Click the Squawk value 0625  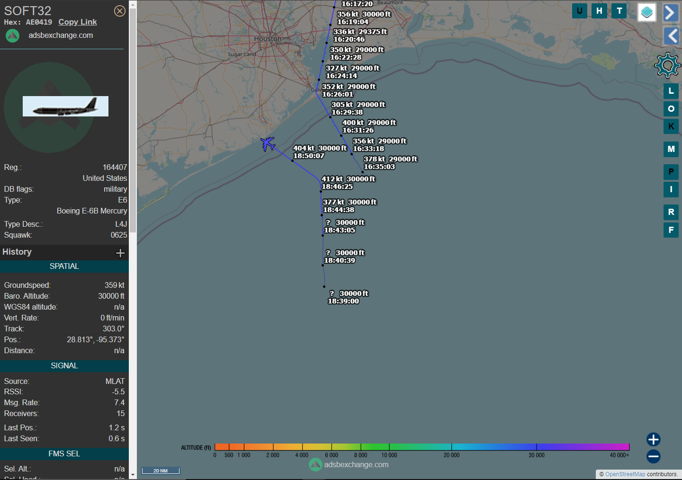[x=119, y=235]
